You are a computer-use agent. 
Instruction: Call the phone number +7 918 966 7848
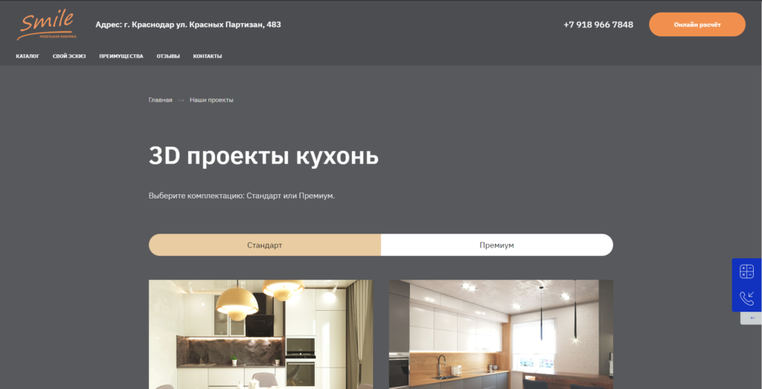(598, 25)
